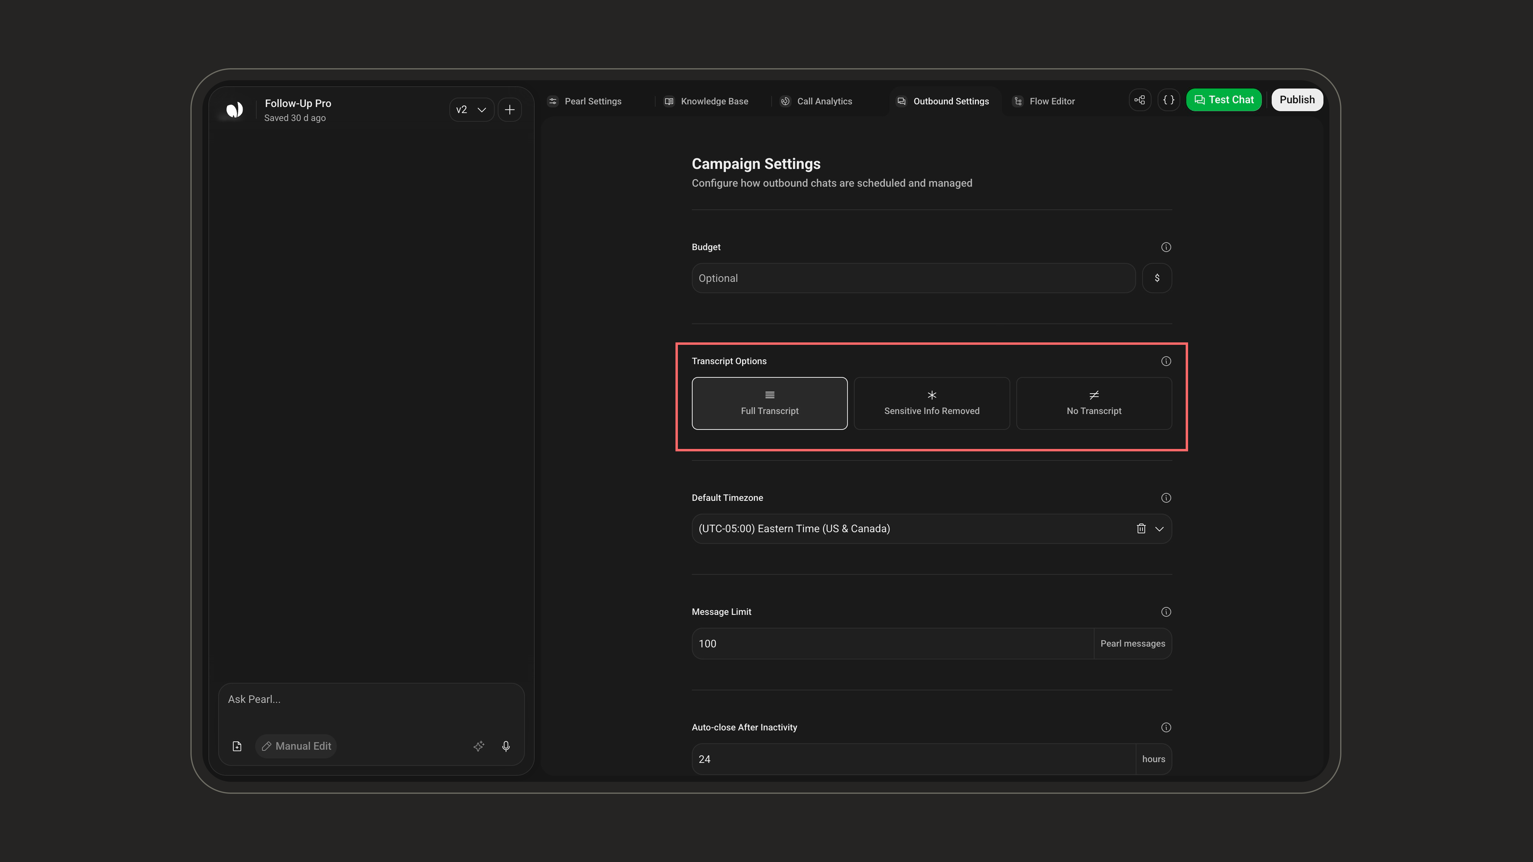This screenshot has width=1533, height=862.
Task: Click the workflow nodes icon in top bar
Action: 1140,100
